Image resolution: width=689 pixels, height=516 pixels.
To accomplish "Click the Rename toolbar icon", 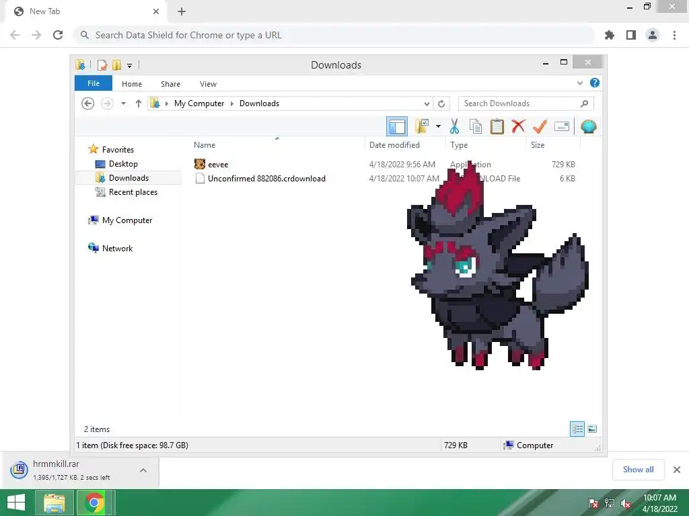I will pyautogui.click(x=562, y=127).
